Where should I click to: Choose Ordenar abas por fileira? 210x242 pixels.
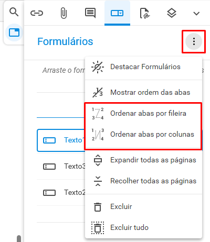coord(143,114)
